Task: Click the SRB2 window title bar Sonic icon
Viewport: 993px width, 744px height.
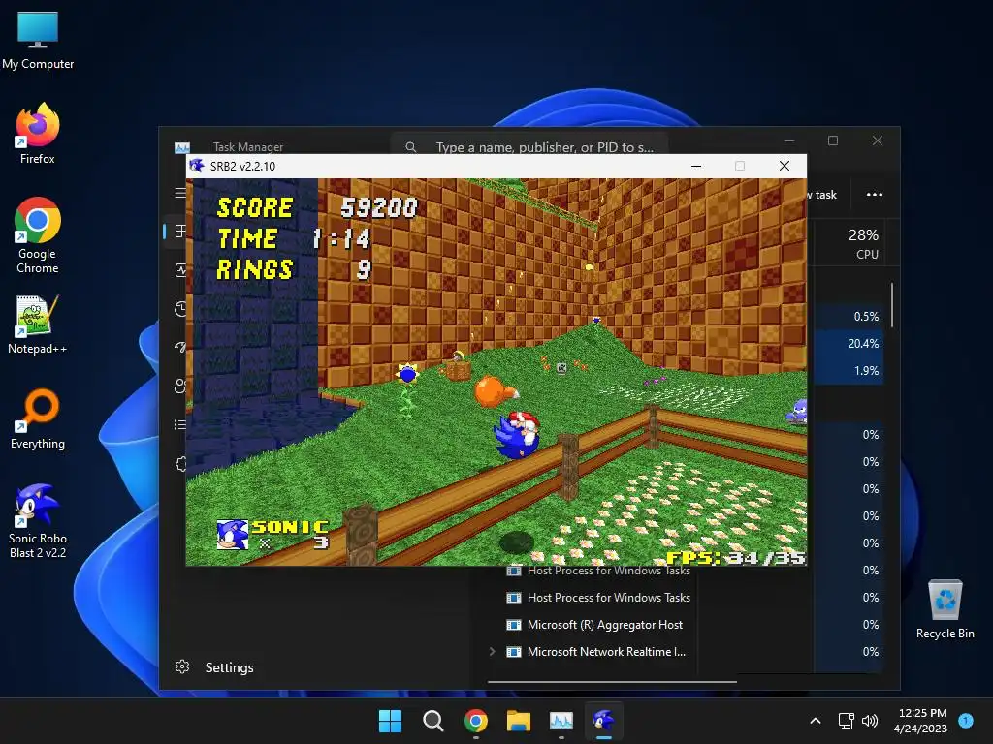Action: pos(196,166)
